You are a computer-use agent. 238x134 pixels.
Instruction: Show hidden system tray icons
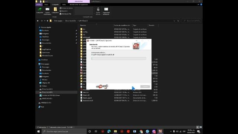point(171,131)
